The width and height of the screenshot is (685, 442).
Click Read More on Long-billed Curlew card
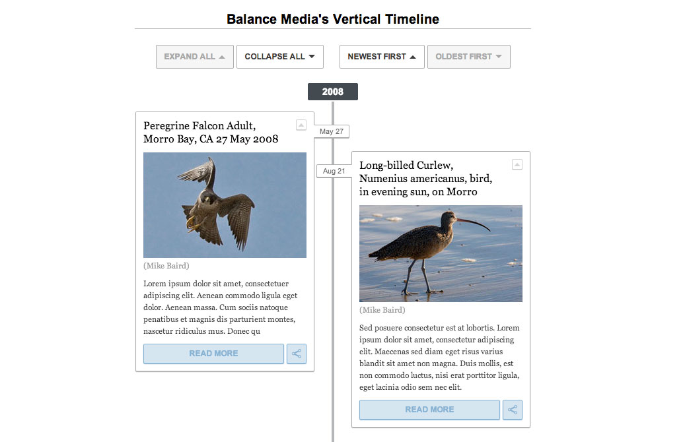coord(429,410)
